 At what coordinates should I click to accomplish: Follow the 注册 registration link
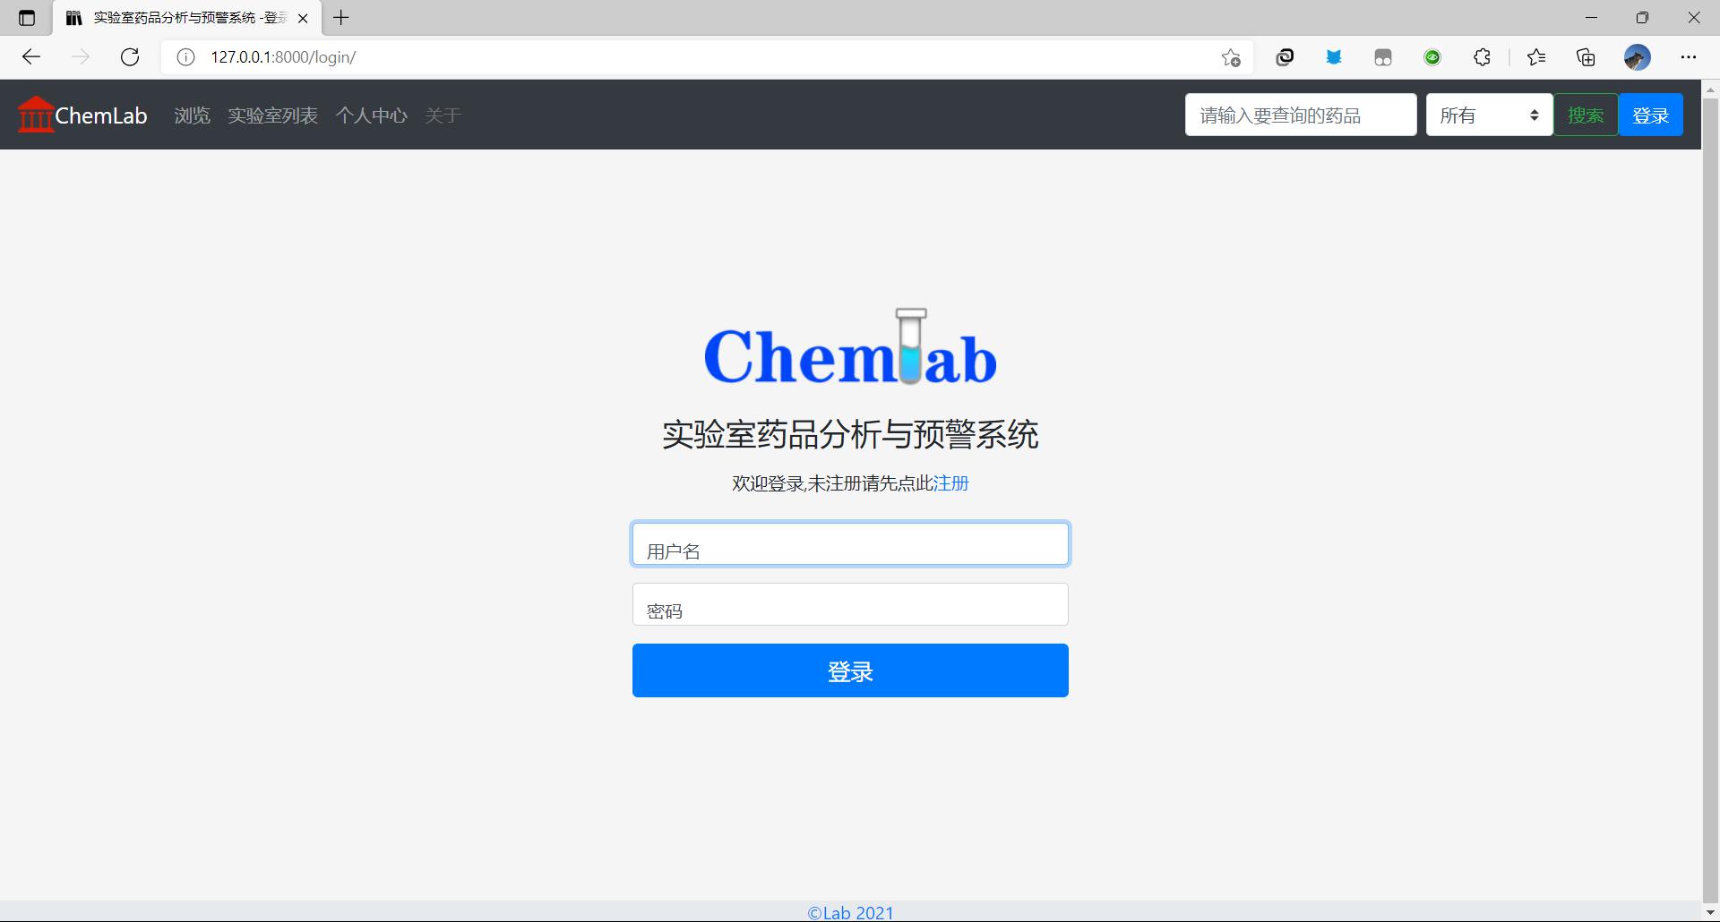950,483
